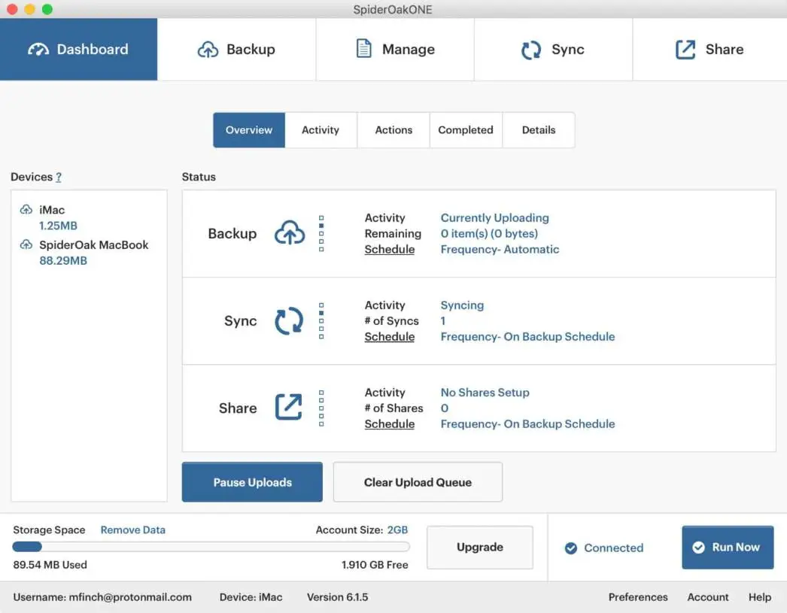Click the 0 item(s) (0 bytes) value
Screen dimensions: 787x613
click(x=489, y=233)
